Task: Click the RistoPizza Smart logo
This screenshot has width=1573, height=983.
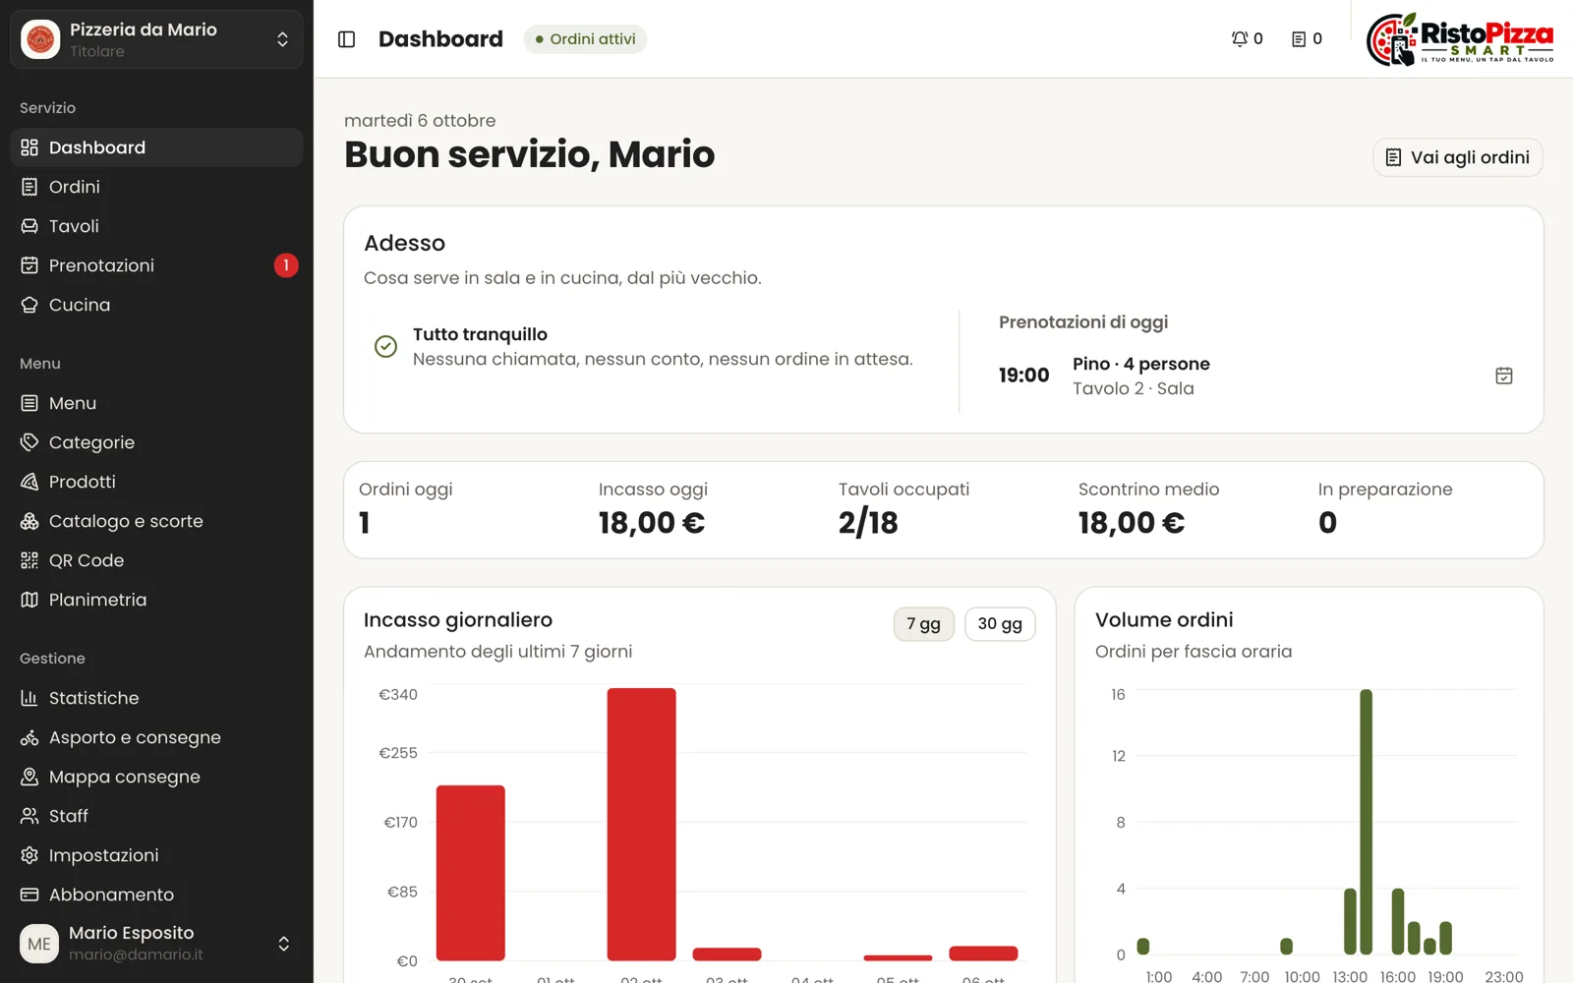Action: tap(1460, 39)
